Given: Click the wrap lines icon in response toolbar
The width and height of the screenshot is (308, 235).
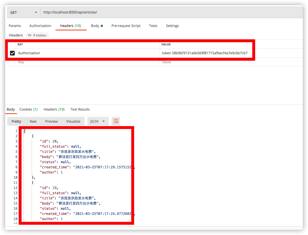Looking at the screenshot, I should tap(116, 121).
